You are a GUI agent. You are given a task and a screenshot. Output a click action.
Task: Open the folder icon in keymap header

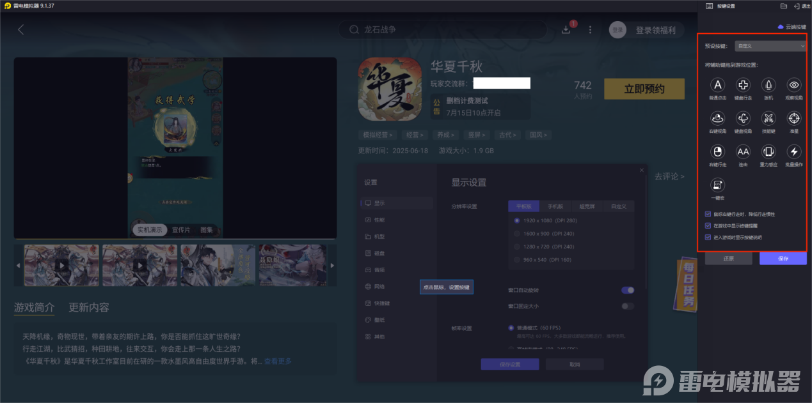(784, 6)
